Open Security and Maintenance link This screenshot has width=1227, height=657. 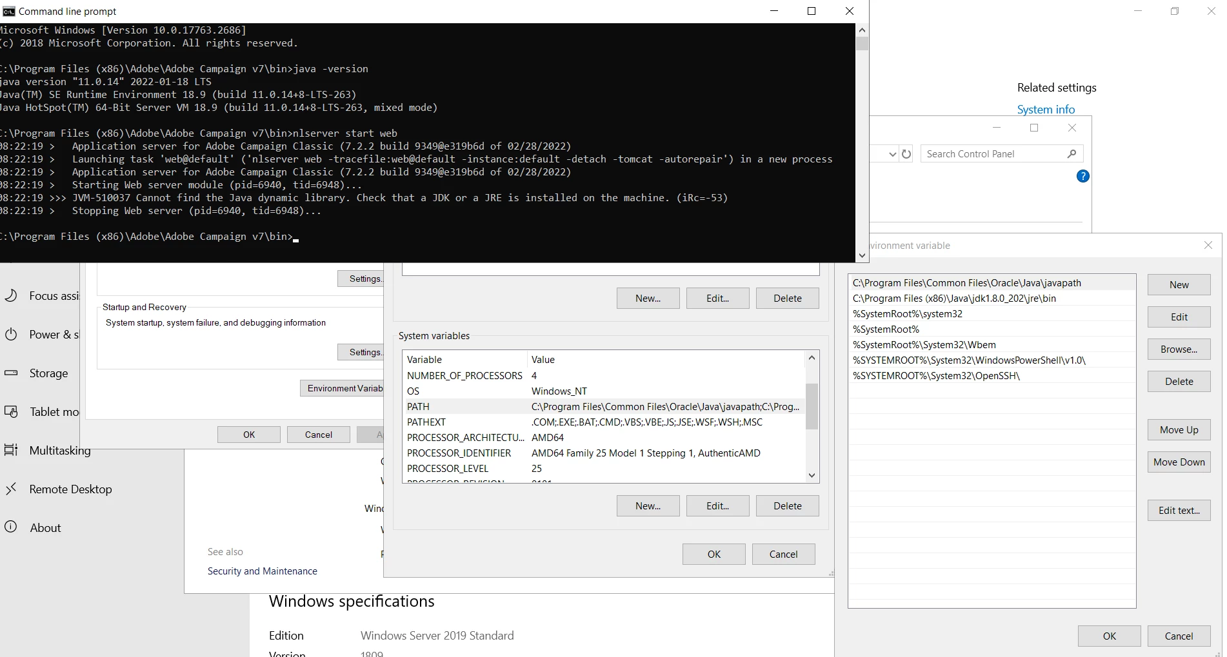(x=262, y=571)
